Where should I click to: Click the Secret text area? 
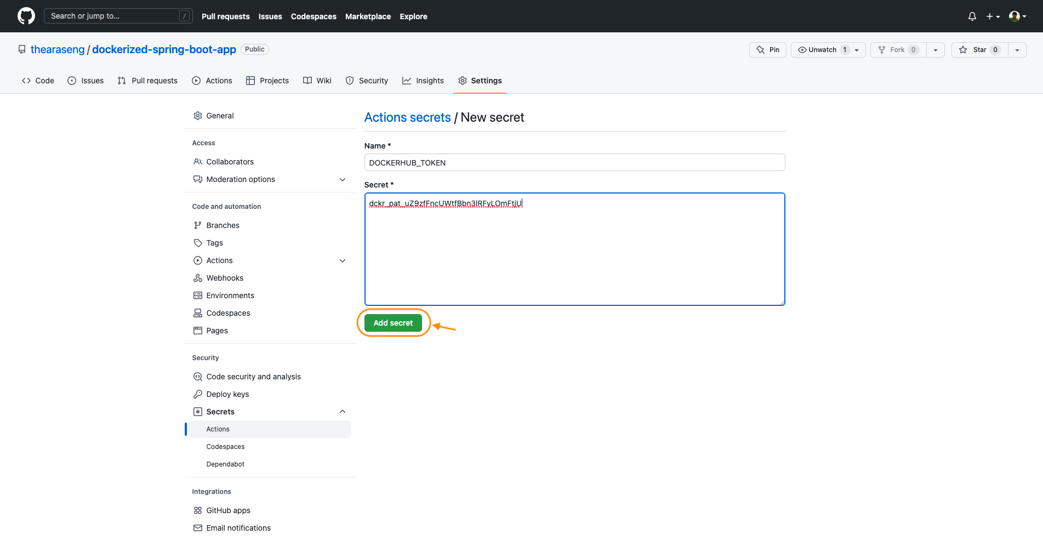[x=574, y=249]
